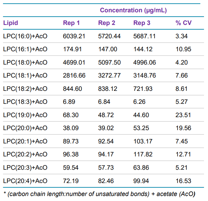Select the LPC(16:1)+AcO lipid cell
This screenshot has width=208, height=201.
pyautogui.click(x=25, y=49)
